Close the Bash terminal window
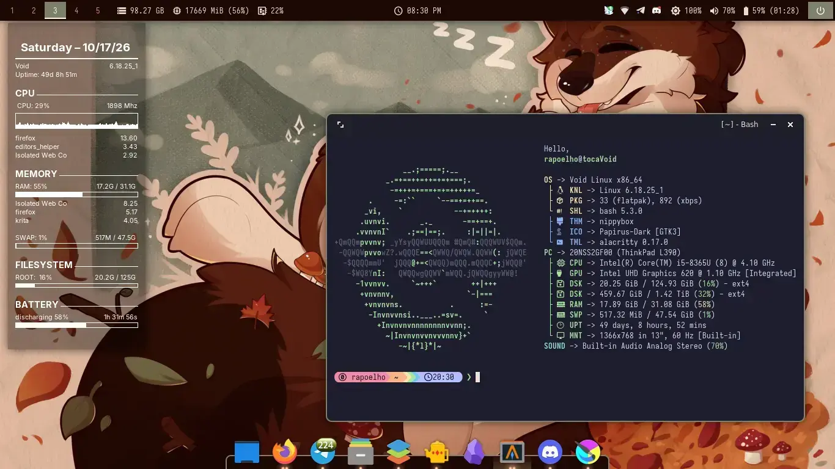The width and height of the screenshot is (835, 469). pos(790,125)
